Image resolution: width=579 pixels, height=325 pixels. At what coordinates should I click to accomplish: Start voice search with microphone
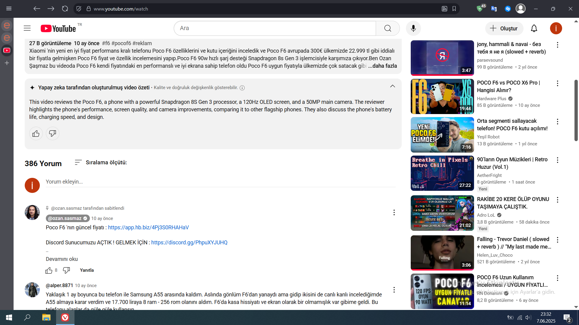[x=413, y=28]
